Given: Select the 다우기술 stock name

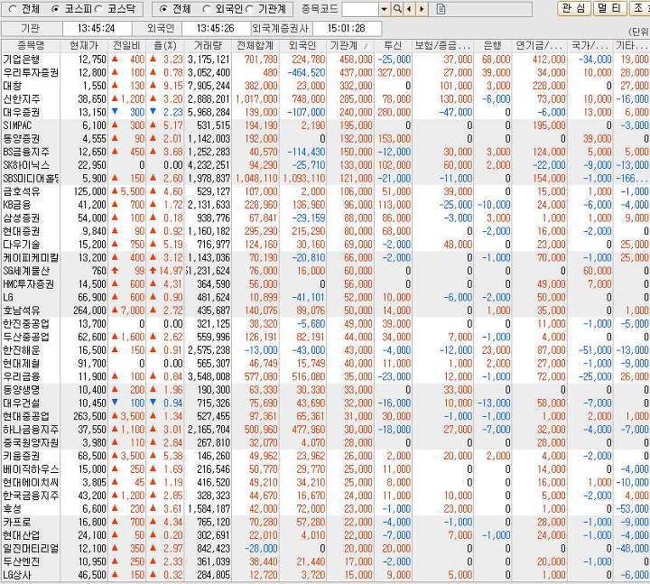Looking at the screenshot, I should (x=21, y=245).
